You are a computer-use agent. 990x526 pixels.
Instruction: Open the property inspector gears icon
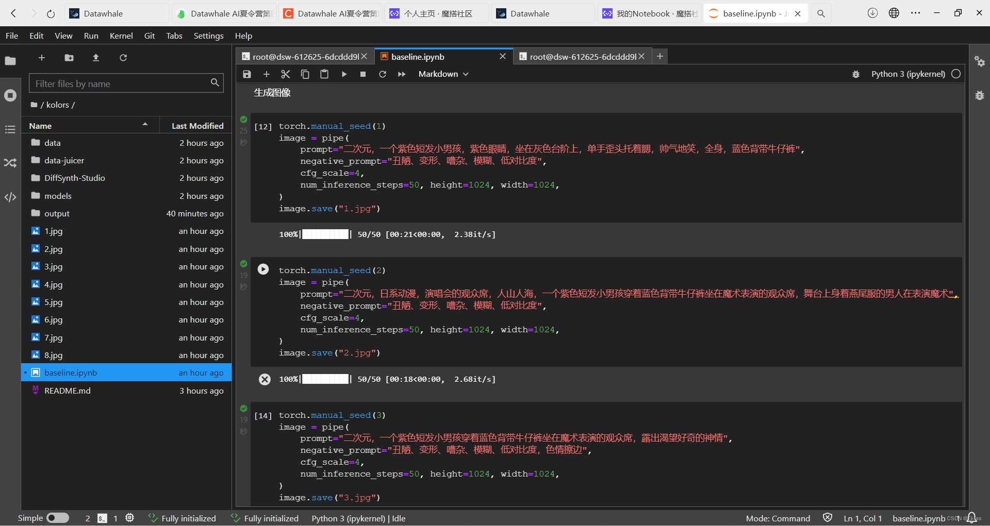(980, 61)
